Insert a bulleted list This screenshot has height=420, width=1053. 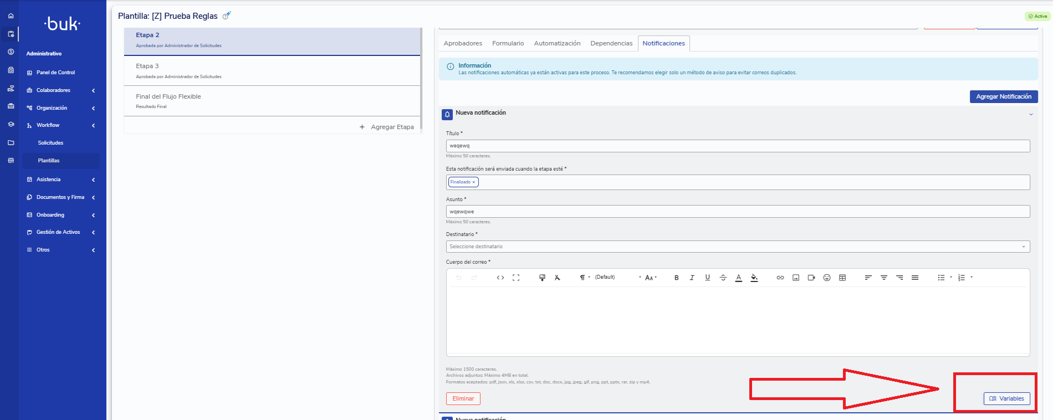941,278
